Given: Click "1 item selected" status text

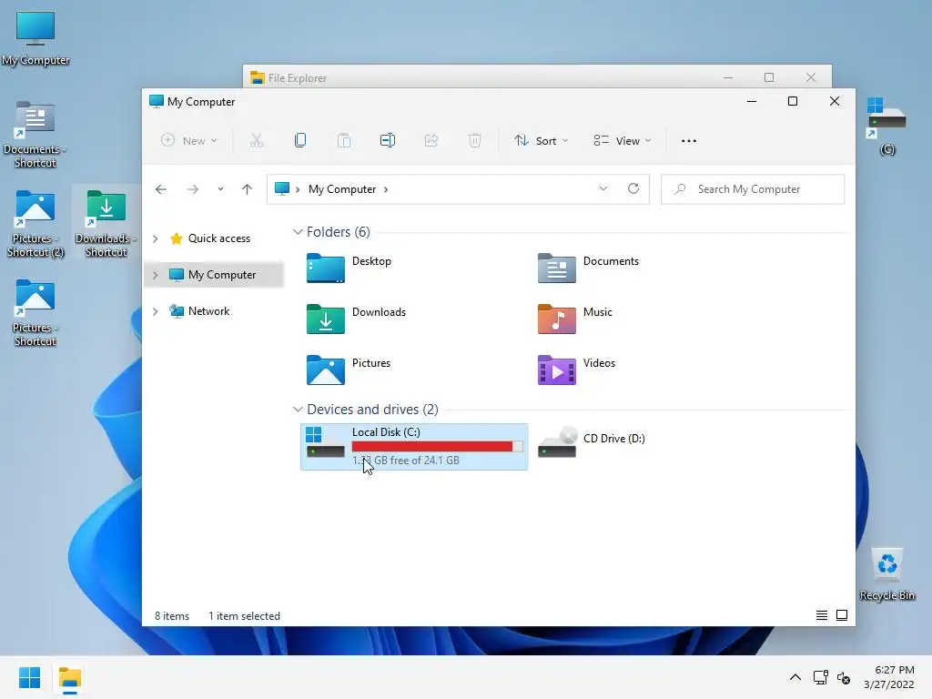Looking at the screenshot, I should 244,616.
